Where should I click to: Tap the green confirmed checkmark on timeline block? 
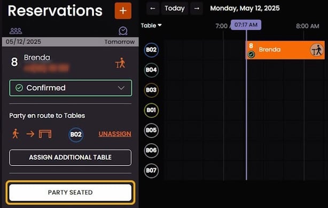point(251,55)
